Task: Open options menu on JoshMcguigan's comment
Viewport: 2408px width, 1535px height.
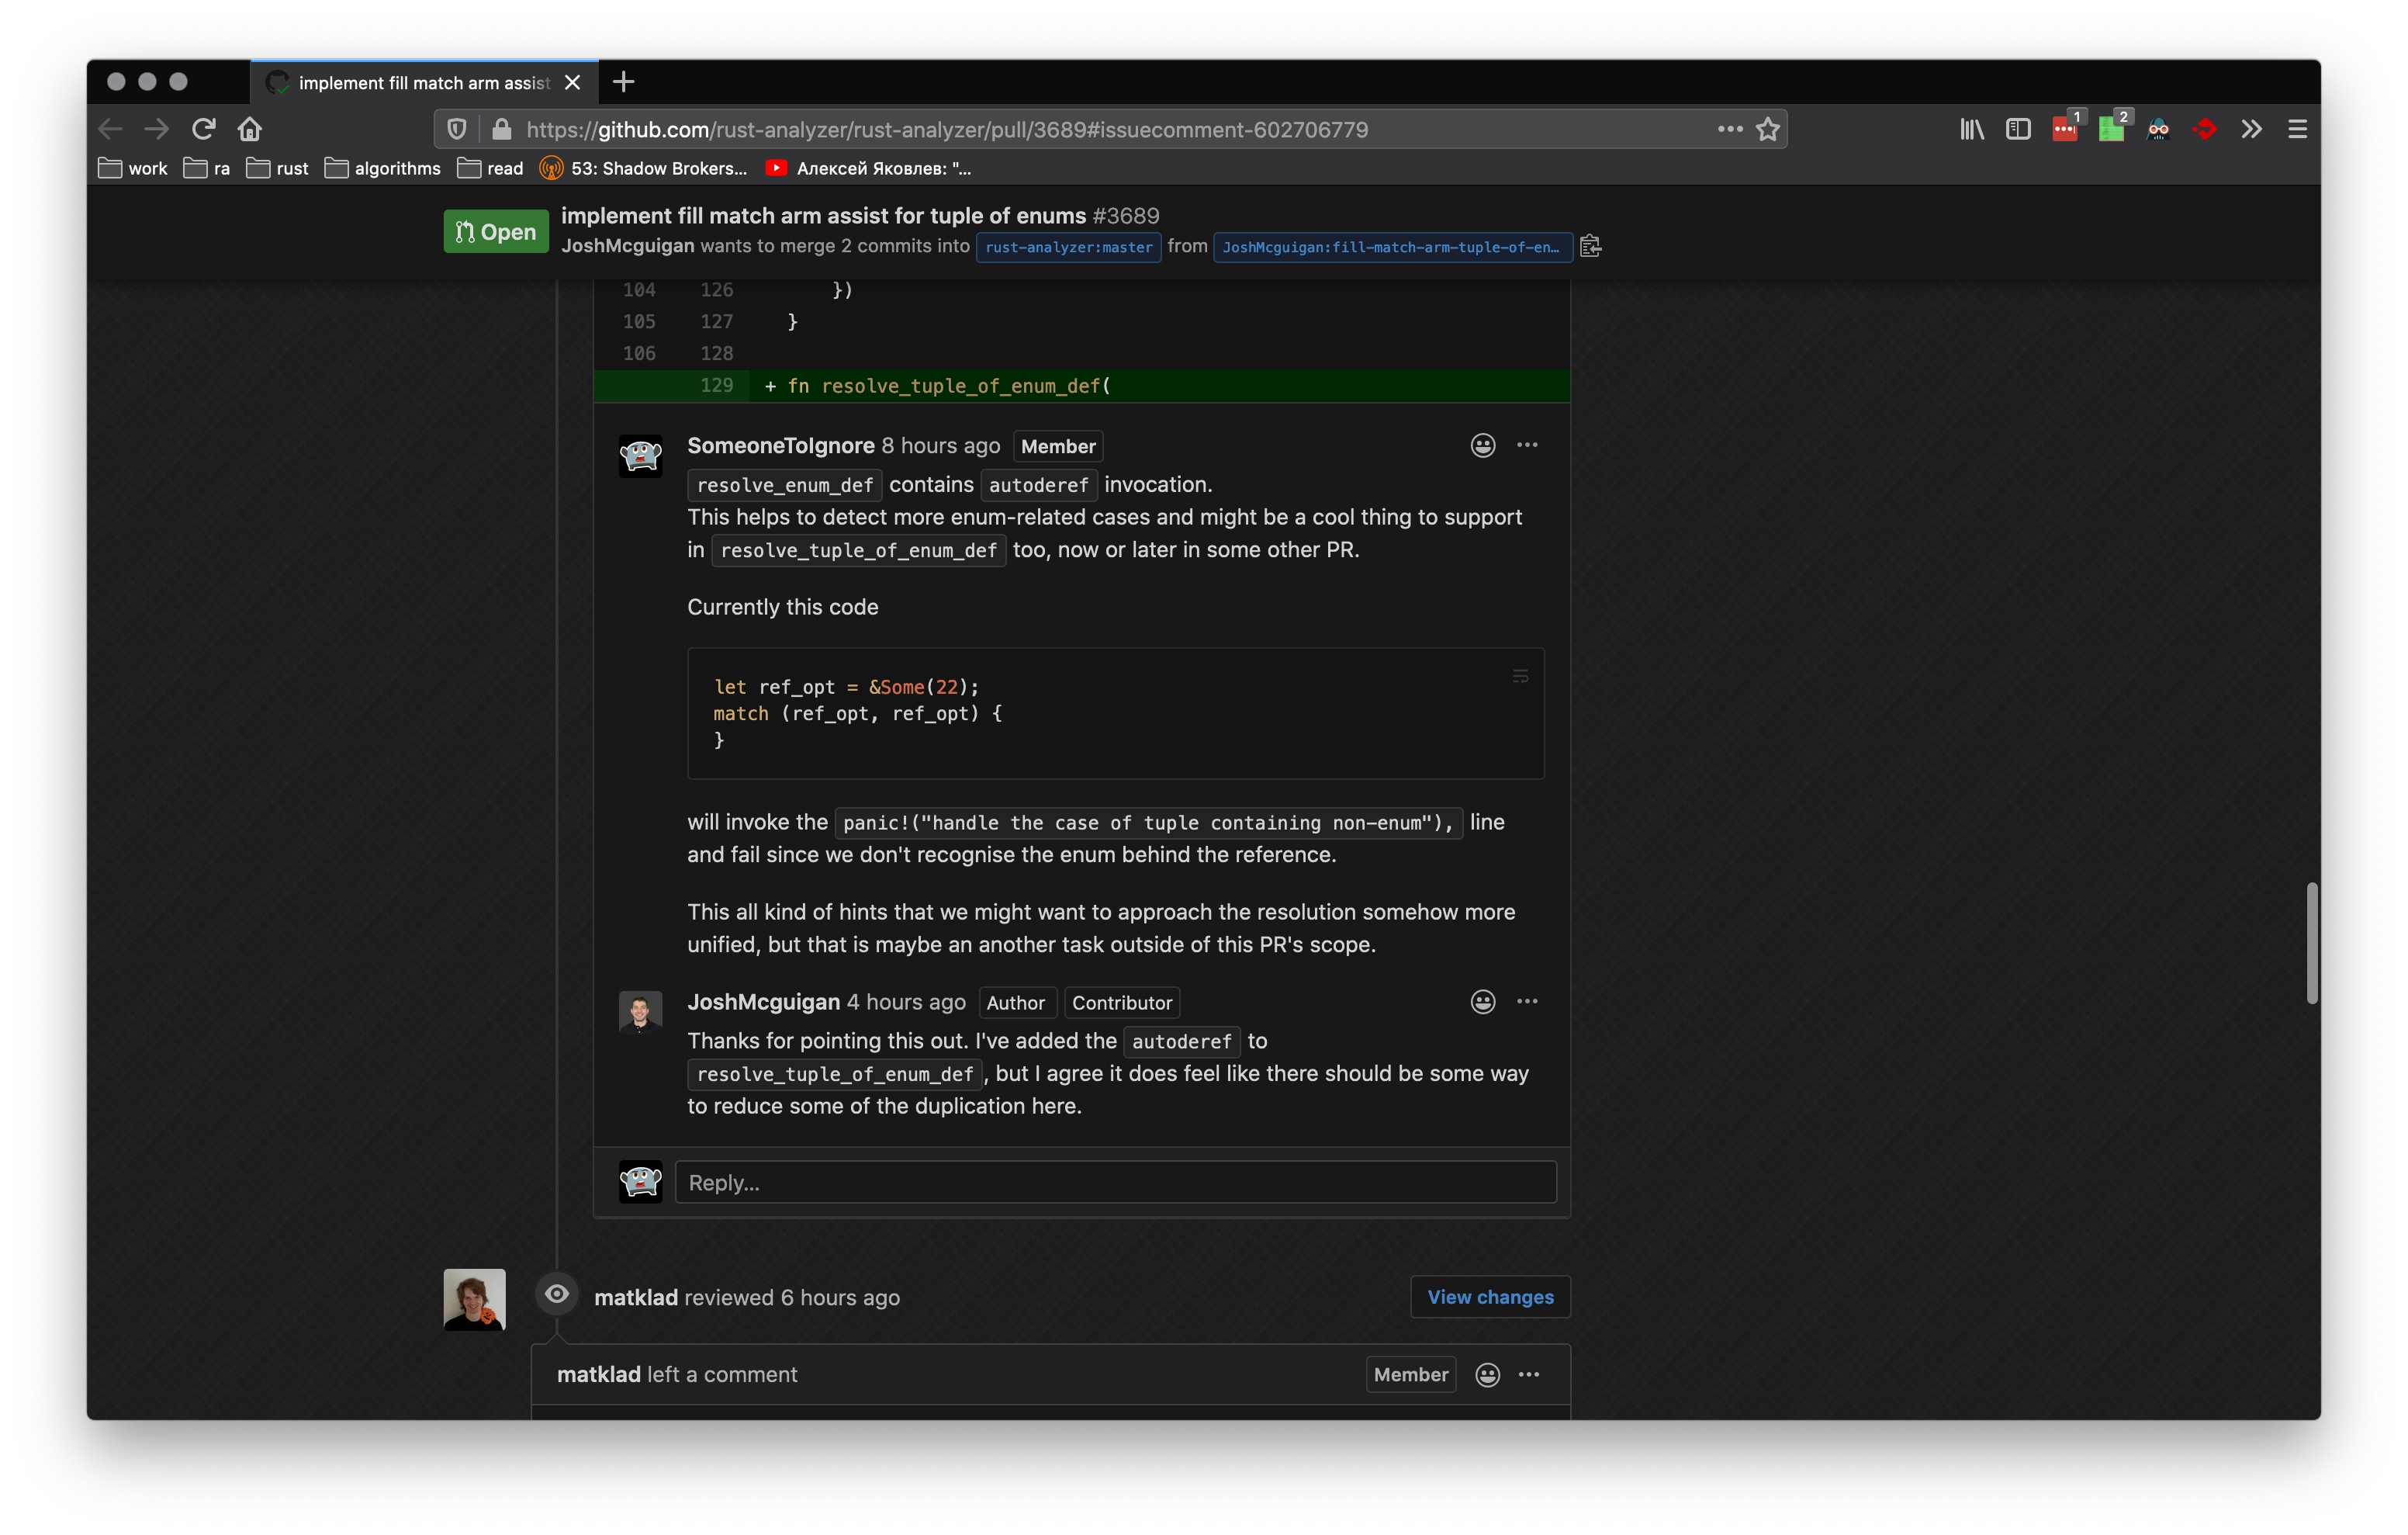Action: pyautogui.click(x=1527, y=1002)
